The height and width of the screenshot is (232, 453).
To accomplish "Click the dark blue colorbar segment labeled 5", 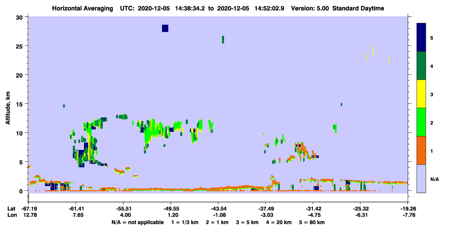I will tap(421, 38).
